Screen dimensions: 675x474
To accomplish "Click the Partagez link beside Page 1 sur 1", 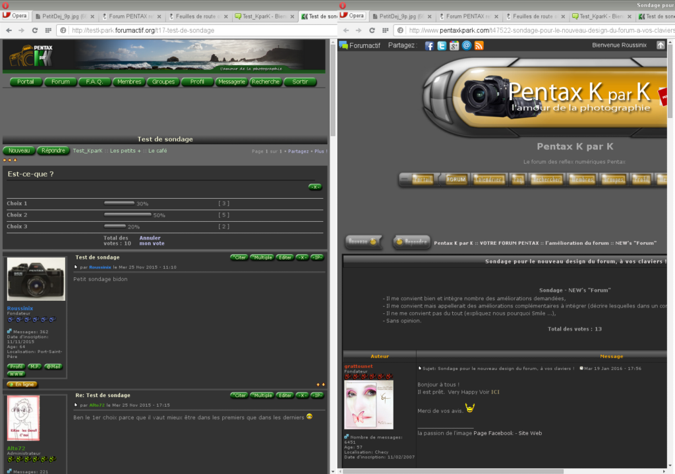I will click(299, 151).
